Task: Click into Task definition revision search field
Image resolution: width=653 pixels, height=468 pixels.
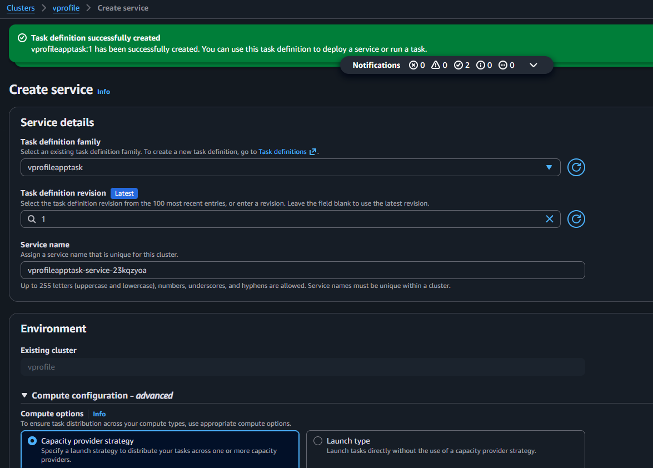Action: point(290,219)
